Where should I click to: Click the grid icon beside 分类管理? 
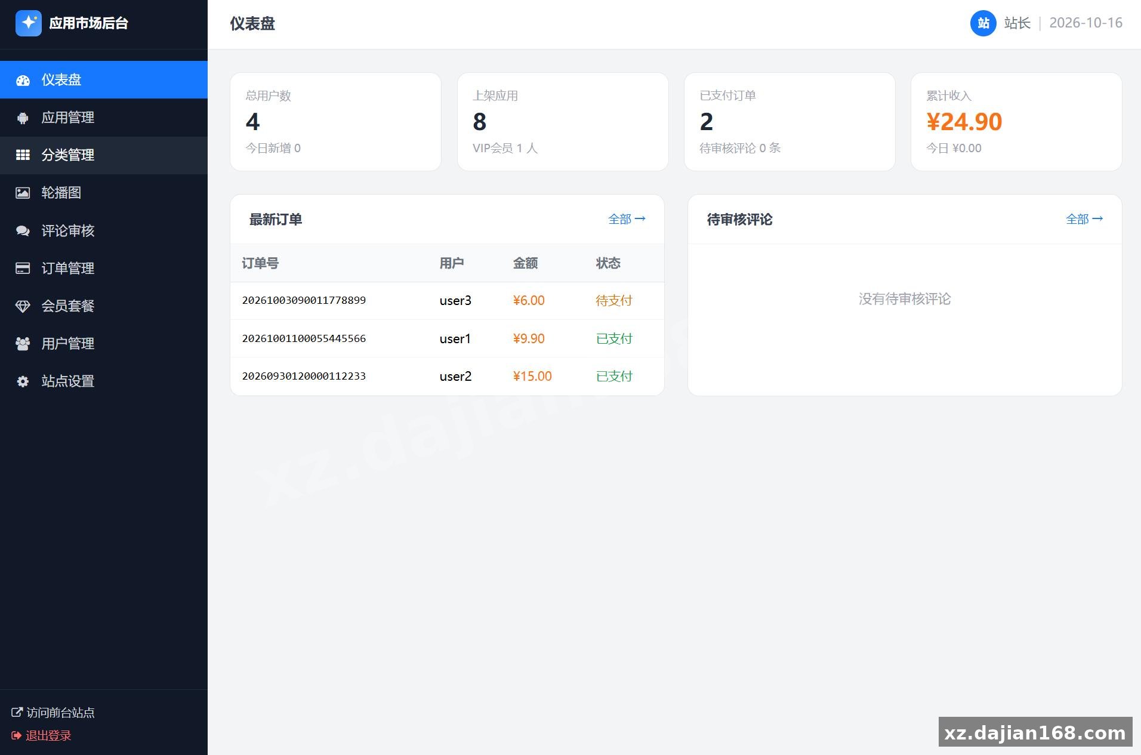click(x=23, y=155)
